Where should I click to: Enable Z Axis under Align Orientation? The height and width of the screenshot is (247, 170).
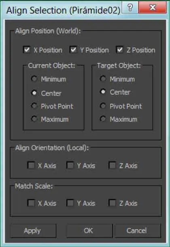pos(113,165)
